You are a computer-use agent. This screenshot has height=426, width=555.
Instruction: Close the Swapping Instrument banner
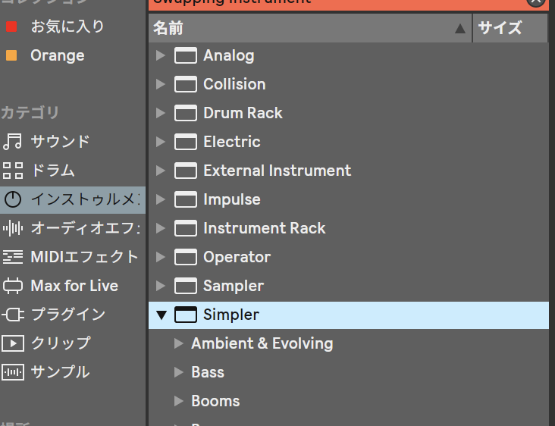(x=535, y=2)
